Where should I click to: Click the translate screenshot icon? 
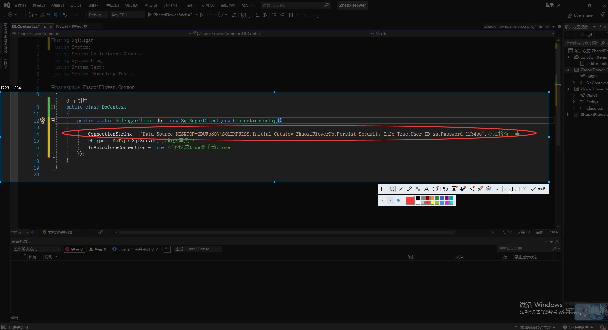[x=463, y=189]
